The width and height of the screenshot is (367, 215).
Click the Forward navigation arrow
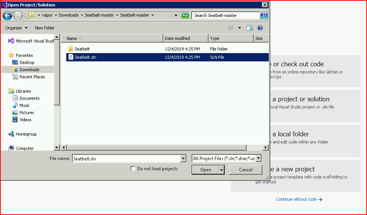pyautogui.click(x=18, y=16)
